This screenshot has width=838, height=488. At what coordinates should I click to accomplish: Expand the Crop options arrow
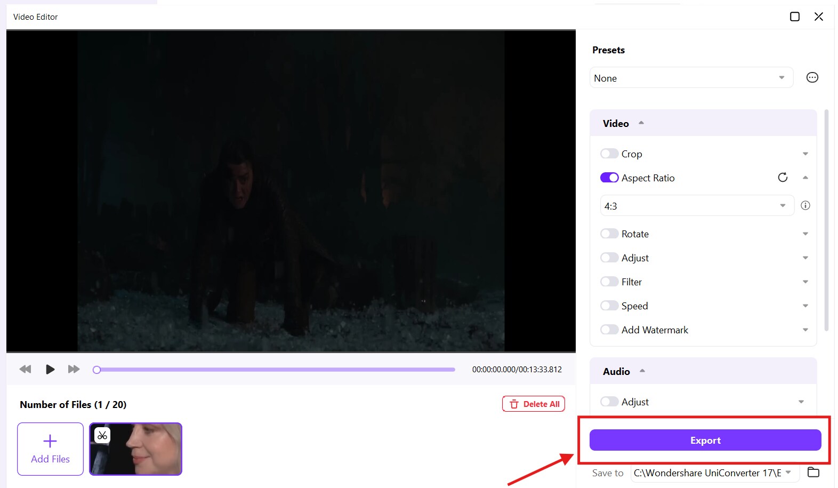pyautogui.click(x=805, y=154)
